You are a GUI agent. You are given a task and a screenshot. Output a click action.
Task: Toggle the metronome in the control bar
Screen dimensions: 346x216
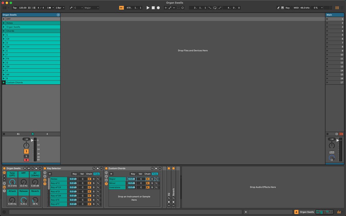(x=49, y=8)
